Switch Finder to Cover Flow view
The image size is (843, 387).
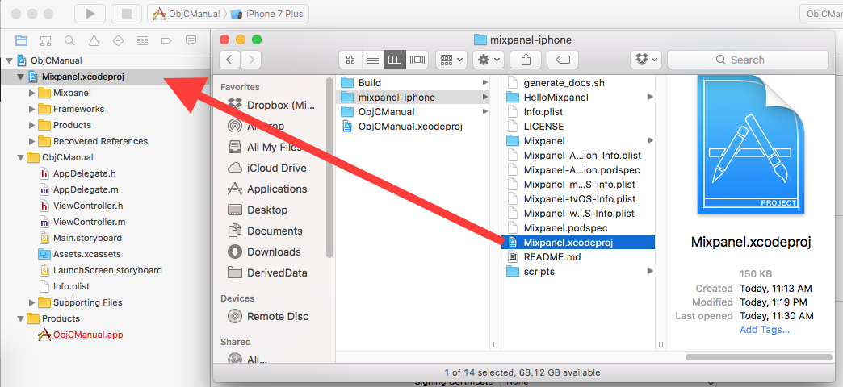click(x=417, y=60)
